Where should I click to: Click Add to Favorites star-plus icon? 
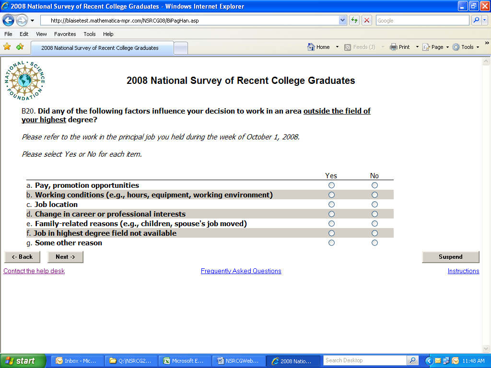(20, 47)
